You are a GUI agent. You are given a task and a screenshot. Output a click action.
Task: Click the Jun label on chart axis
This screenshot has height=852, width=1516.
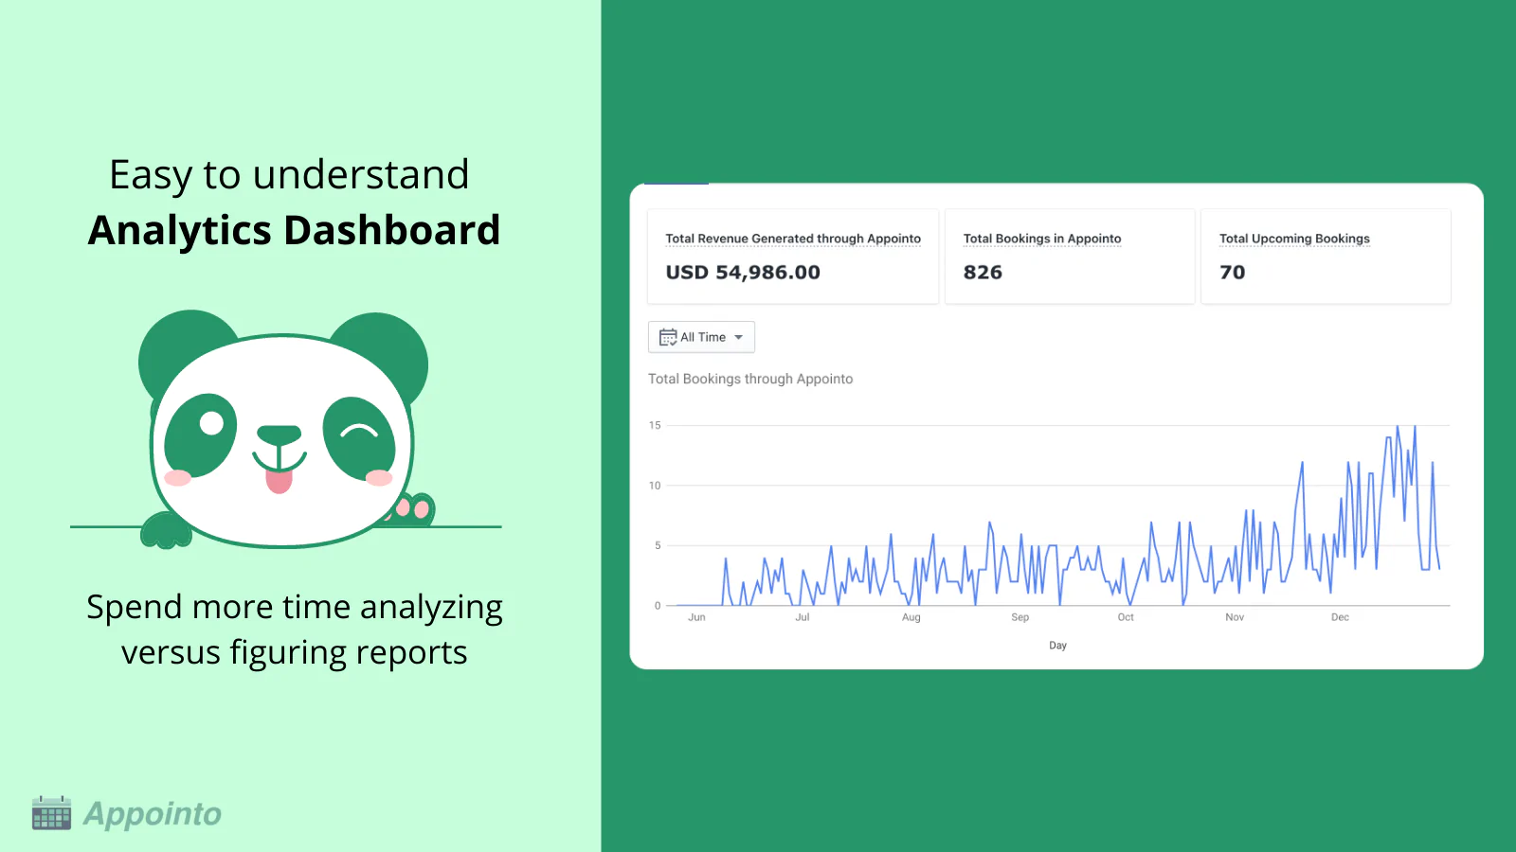tap(696, 617)
